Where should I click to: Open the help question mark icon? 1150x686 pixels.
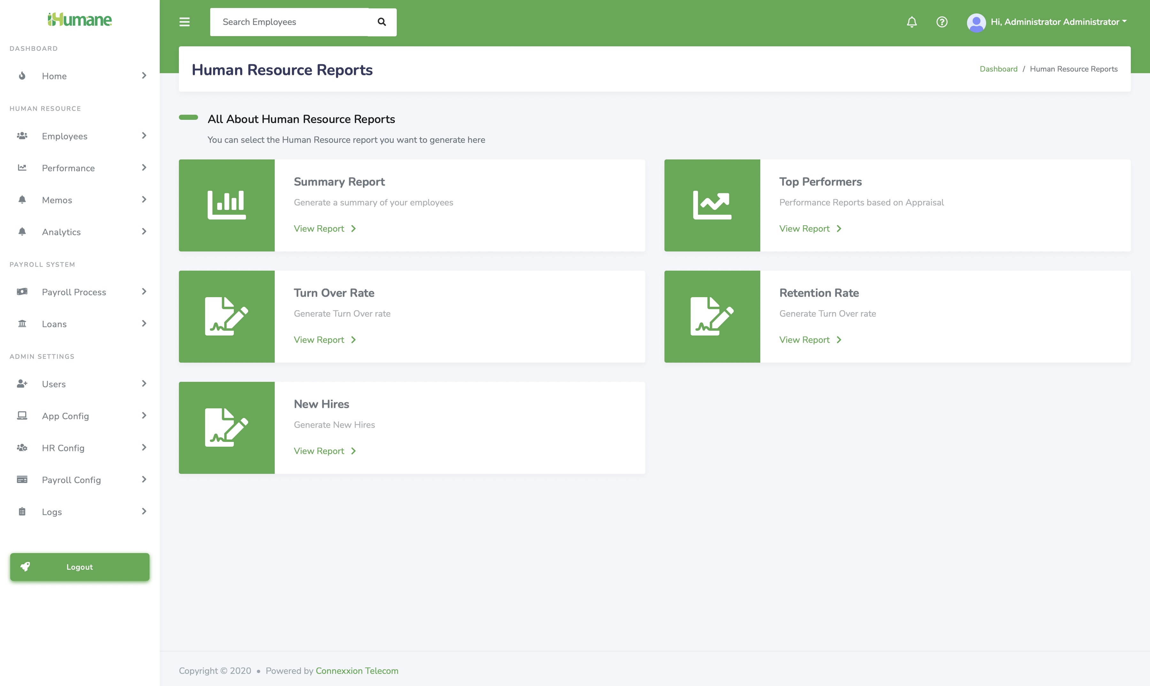tap(942, 22)
